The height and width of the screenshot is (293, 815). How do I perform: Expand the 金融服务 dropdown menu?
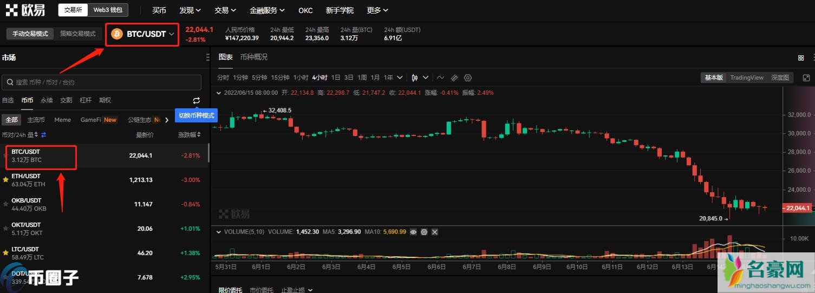(268, 10)
